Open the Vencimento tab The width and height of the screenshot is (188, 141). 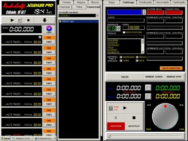coord(162,2)
